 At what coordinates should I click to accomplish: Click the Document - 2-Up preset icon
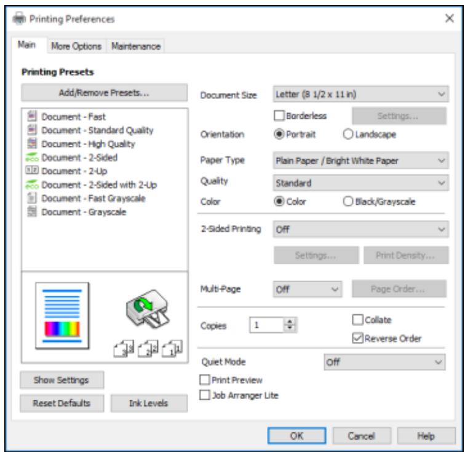(x=32, y=170)
